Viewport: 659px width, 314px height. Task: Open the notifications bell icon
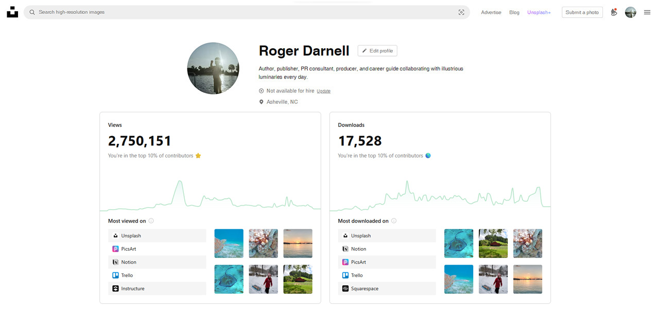pos(614,12)
